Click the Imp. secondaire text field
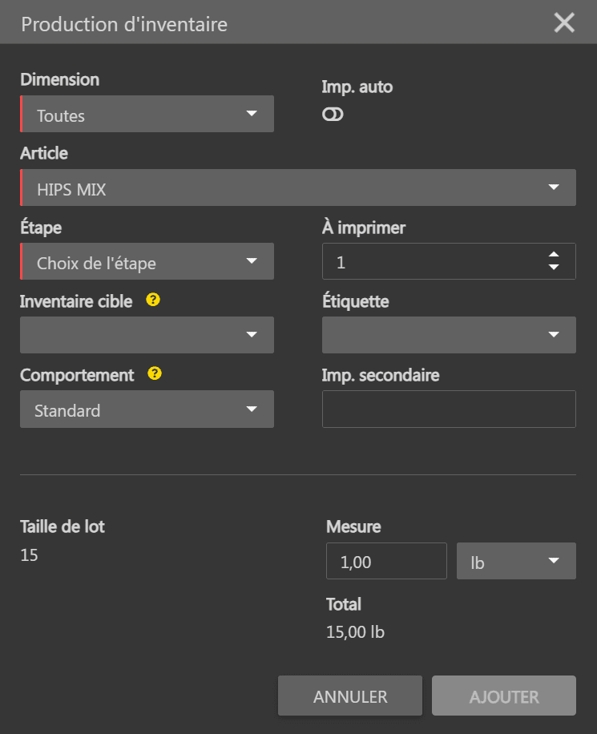The width and height of the screenshot is (597, 734). (449, 409)
